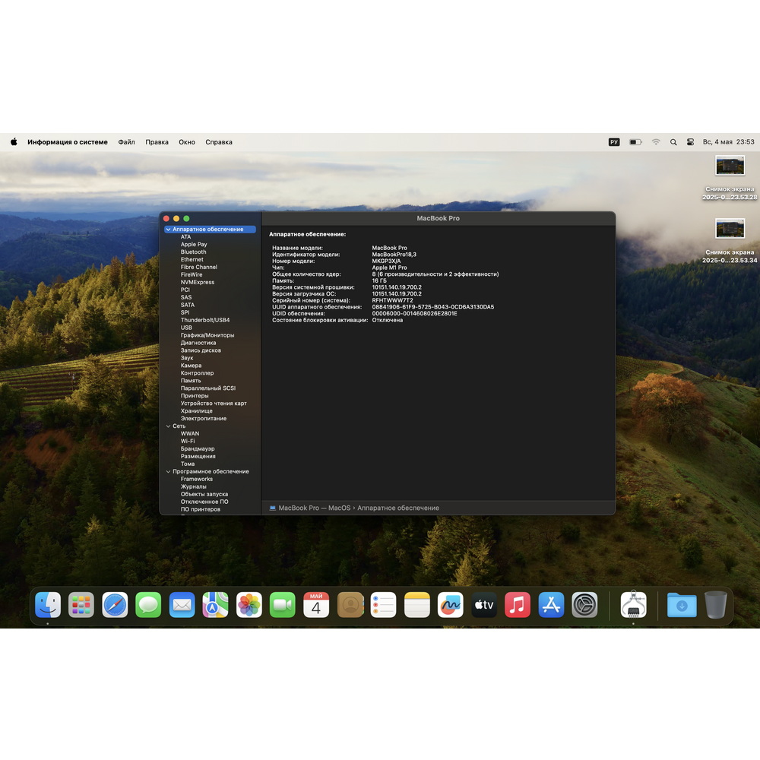Select Bluetooth in the sidebar

coord(193,252)
